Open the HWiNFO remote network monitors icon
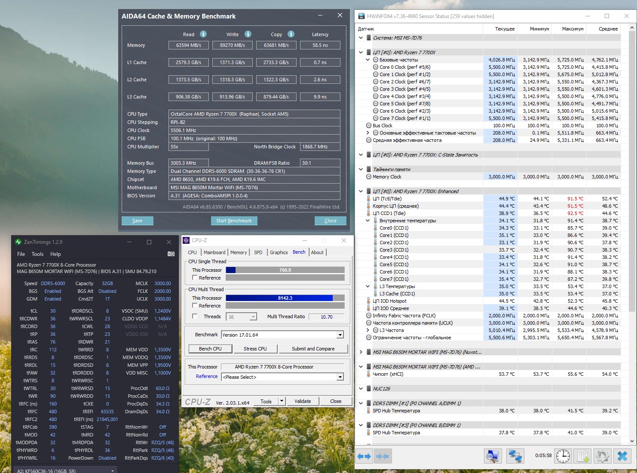This screenshot has width=637, height=473. point(515,456)
